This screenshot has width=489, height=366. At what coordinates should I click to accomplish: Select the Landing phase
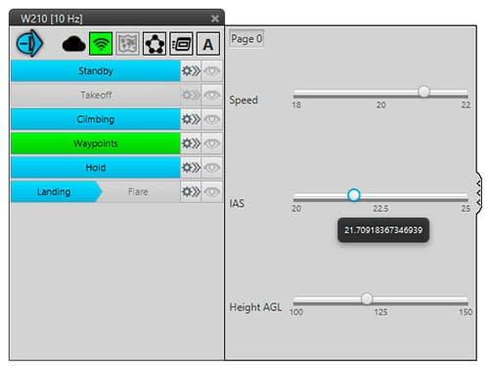pyautogui.click(x=54, y=191)
